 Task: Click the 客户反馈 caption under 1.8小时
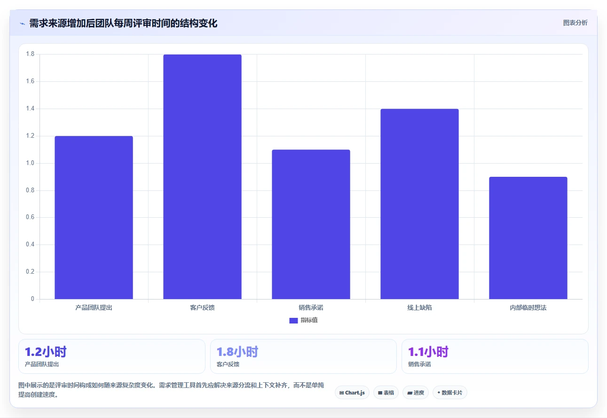point(228,364)
